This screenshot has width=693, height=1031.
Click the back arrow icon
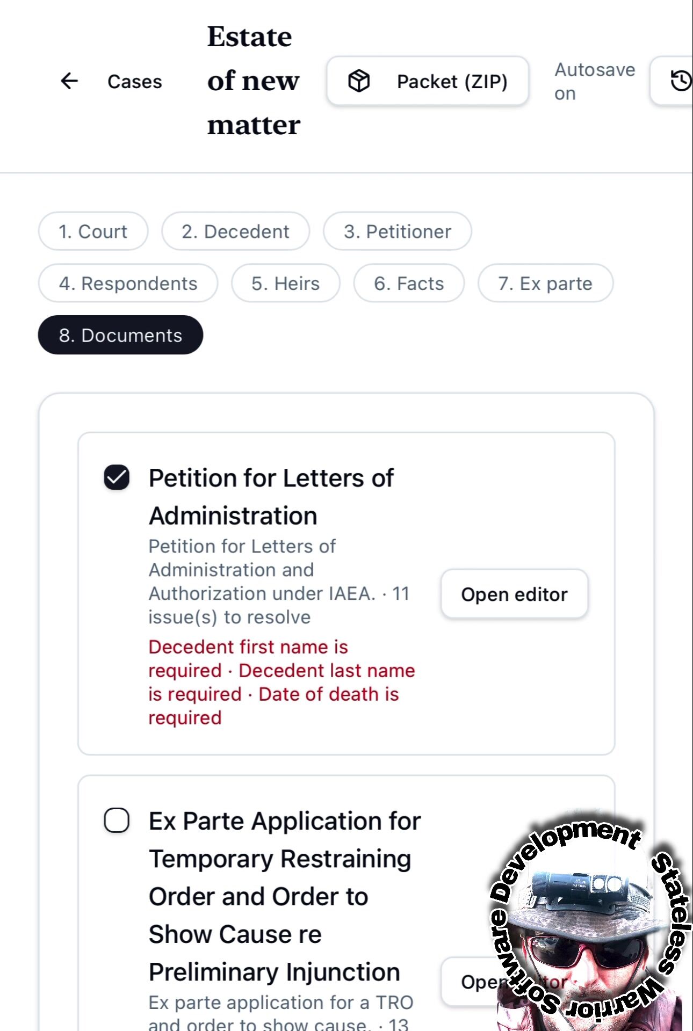coord(69,81)
